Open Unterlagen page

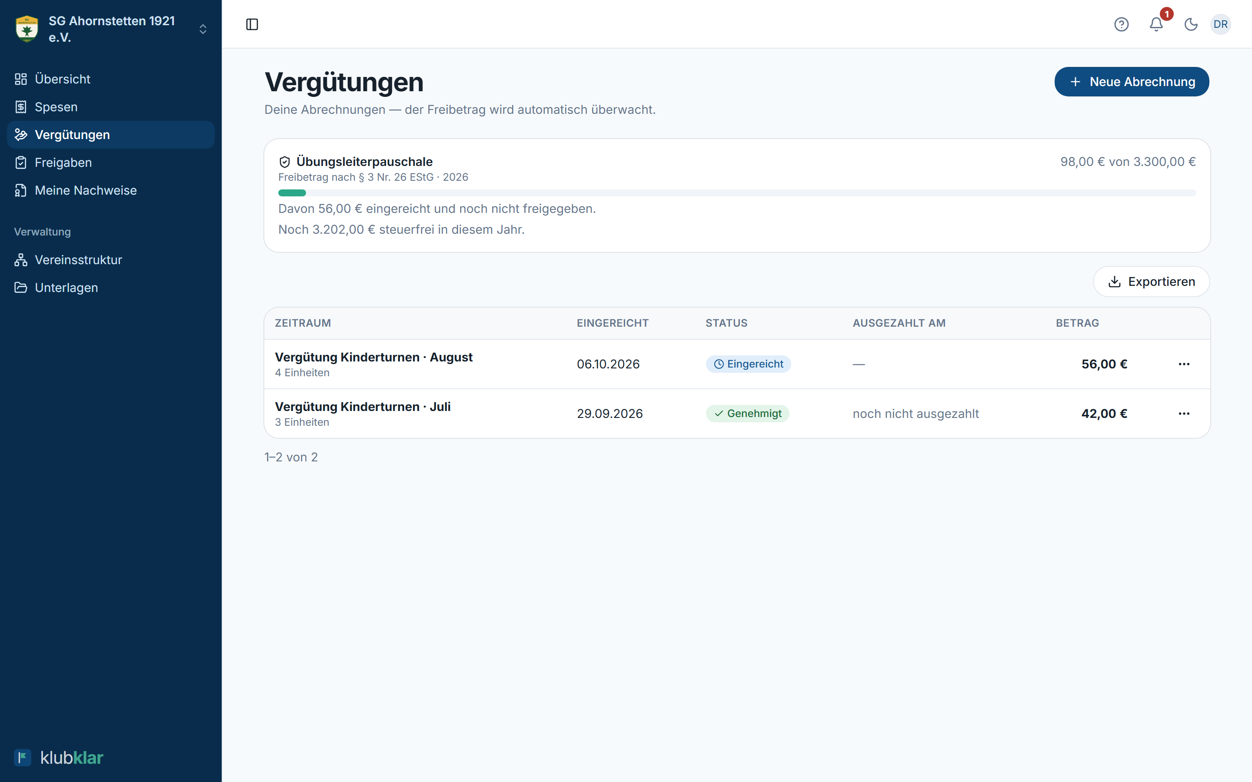111,288
